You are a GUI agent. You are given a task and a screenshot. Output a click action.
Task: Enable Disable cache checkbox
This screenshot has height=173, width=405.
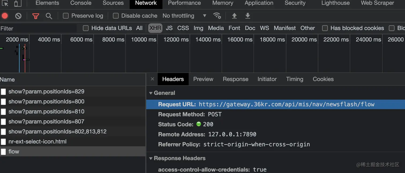[x=116, y=16]
